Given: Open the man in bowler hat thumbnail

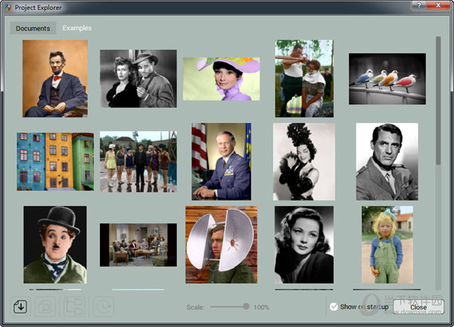Looking at the screenshot, I should pyautogui.click(x=55, y=244).
